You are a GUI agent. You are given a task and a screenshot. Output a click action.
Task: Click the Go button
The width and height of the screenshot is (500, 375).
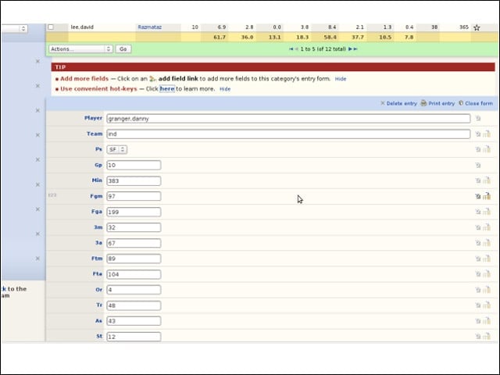(x=123, y=48)
